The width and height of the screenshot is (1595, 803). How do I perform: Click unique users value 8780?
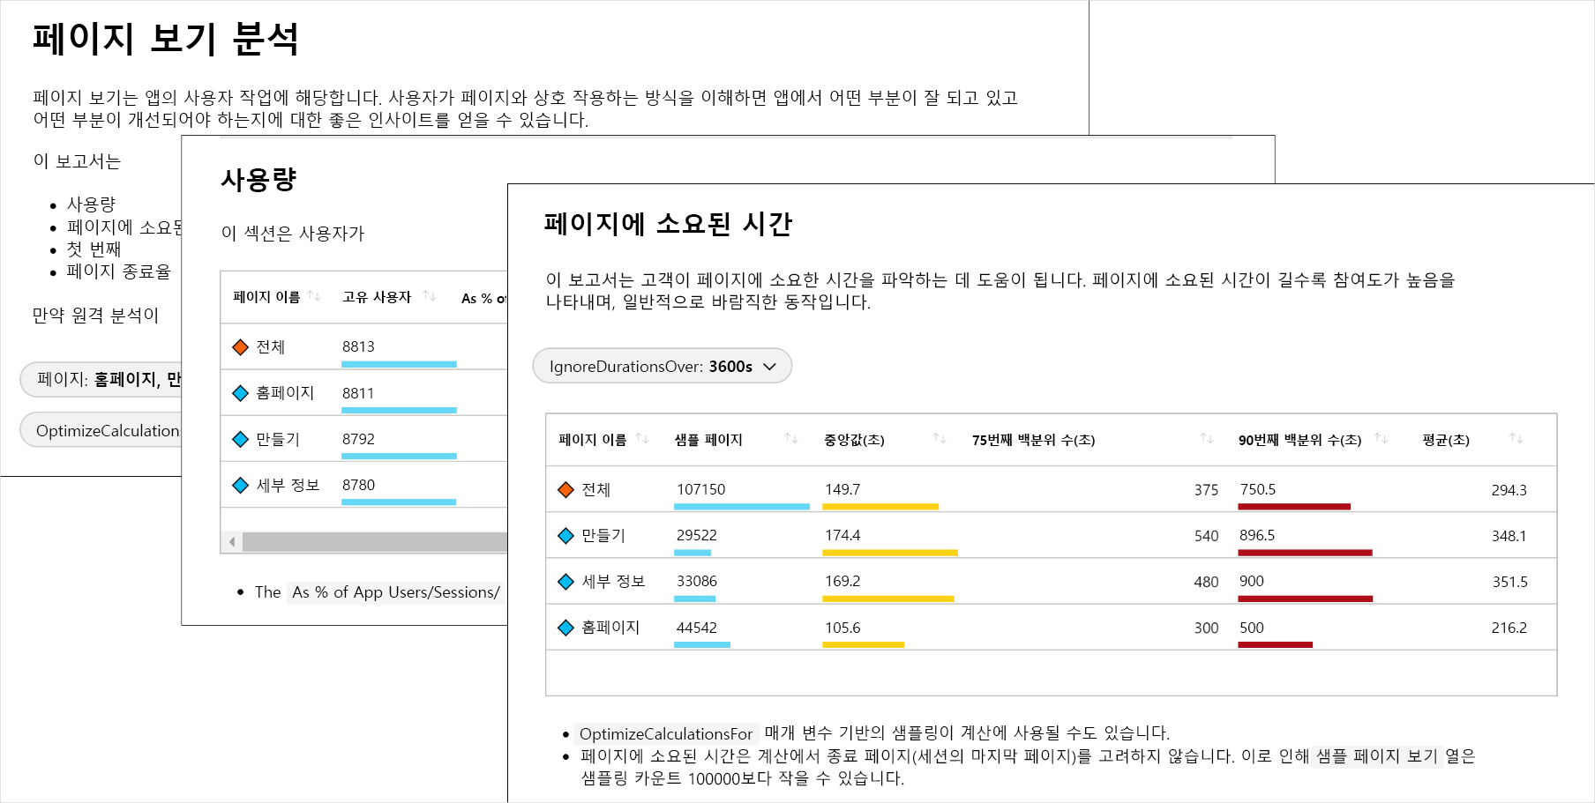[358, 485]
